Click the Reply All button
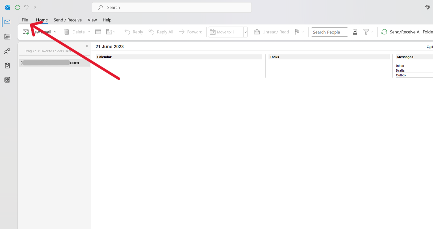The image size is (433, 229). [x=161, y=32]
